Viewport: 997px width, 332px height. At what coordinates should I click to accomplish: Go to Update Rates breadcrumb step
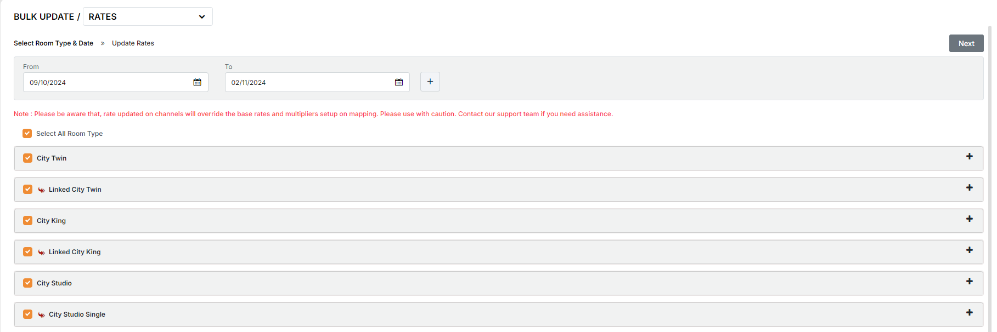133,43
